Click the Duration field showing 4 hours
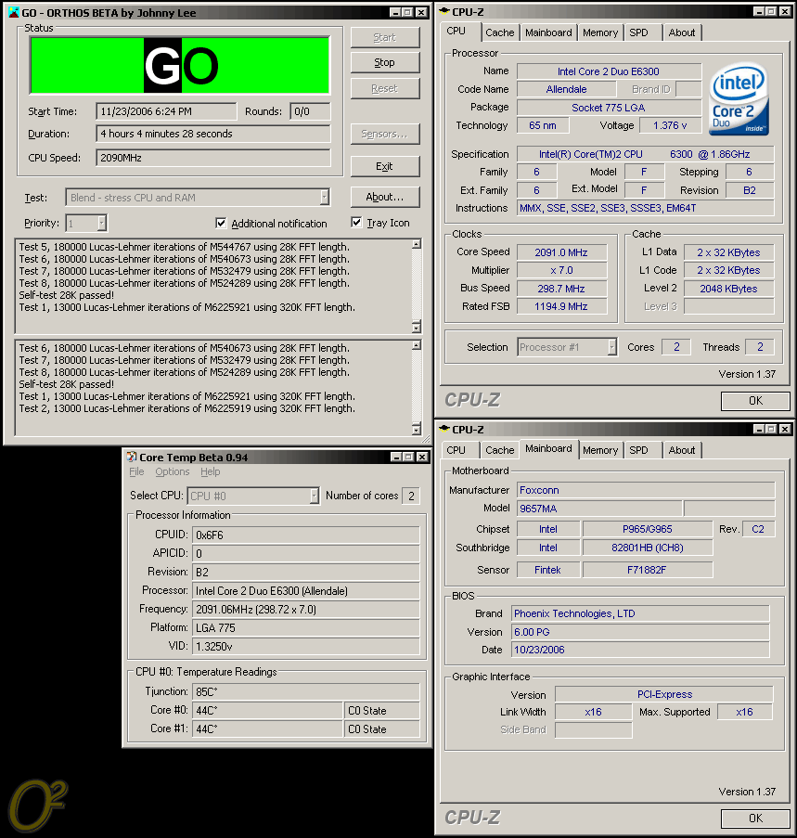 213,134
